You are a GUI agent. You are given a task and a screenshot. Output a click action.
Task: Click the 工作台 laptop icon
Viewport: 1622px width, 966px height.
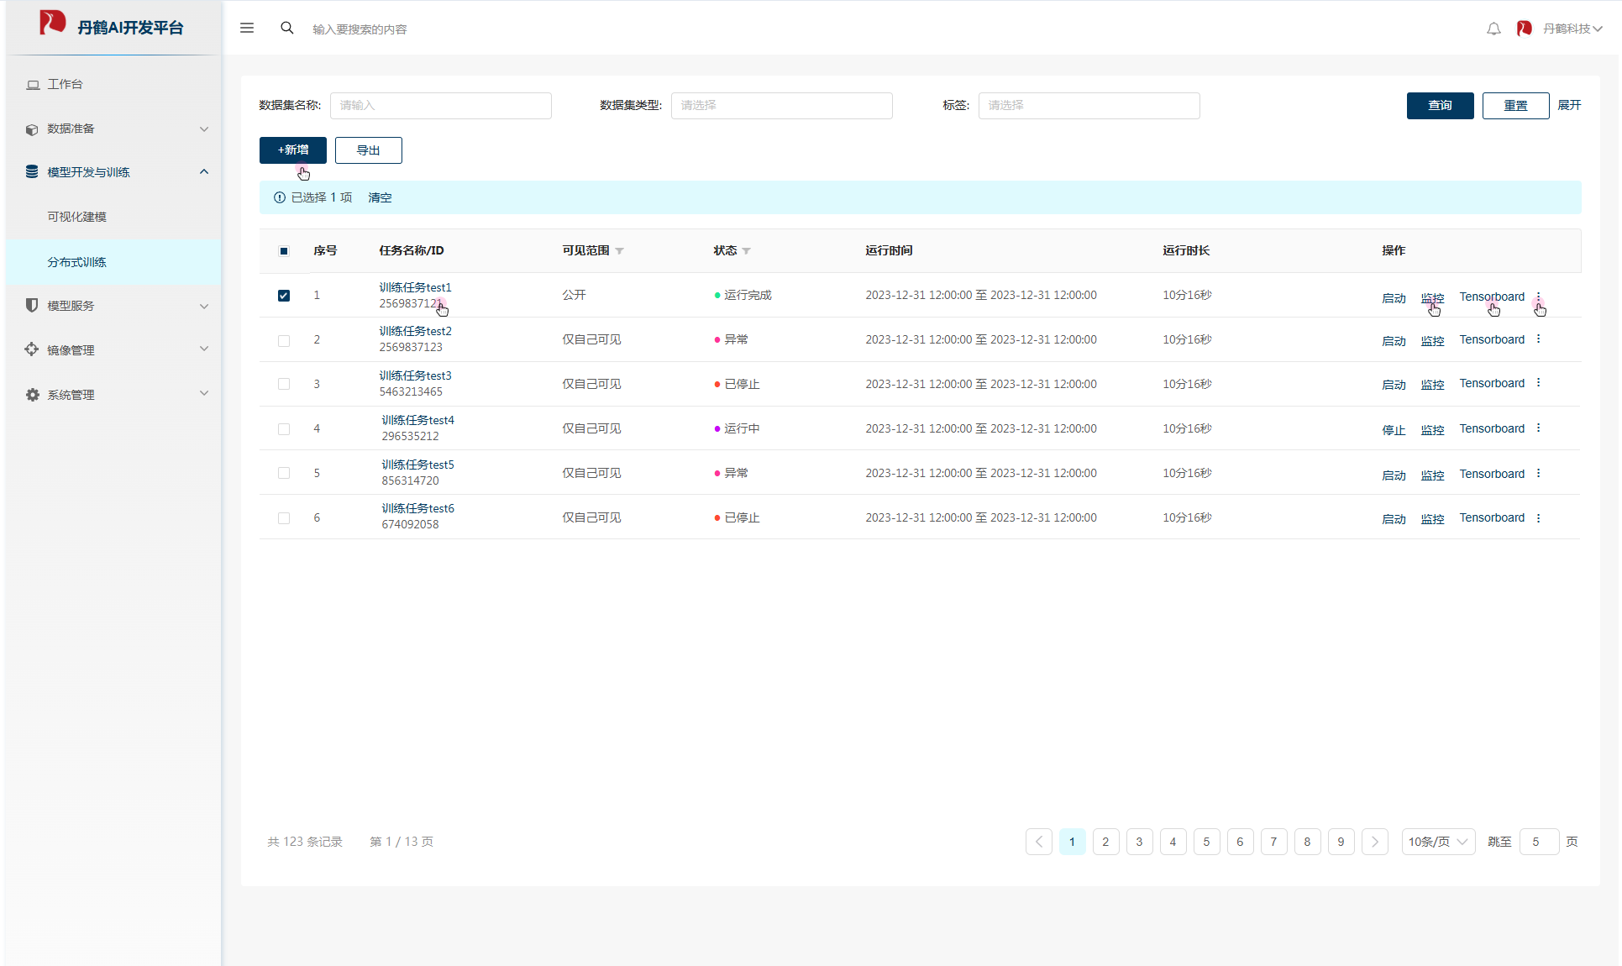coord(33,85)
